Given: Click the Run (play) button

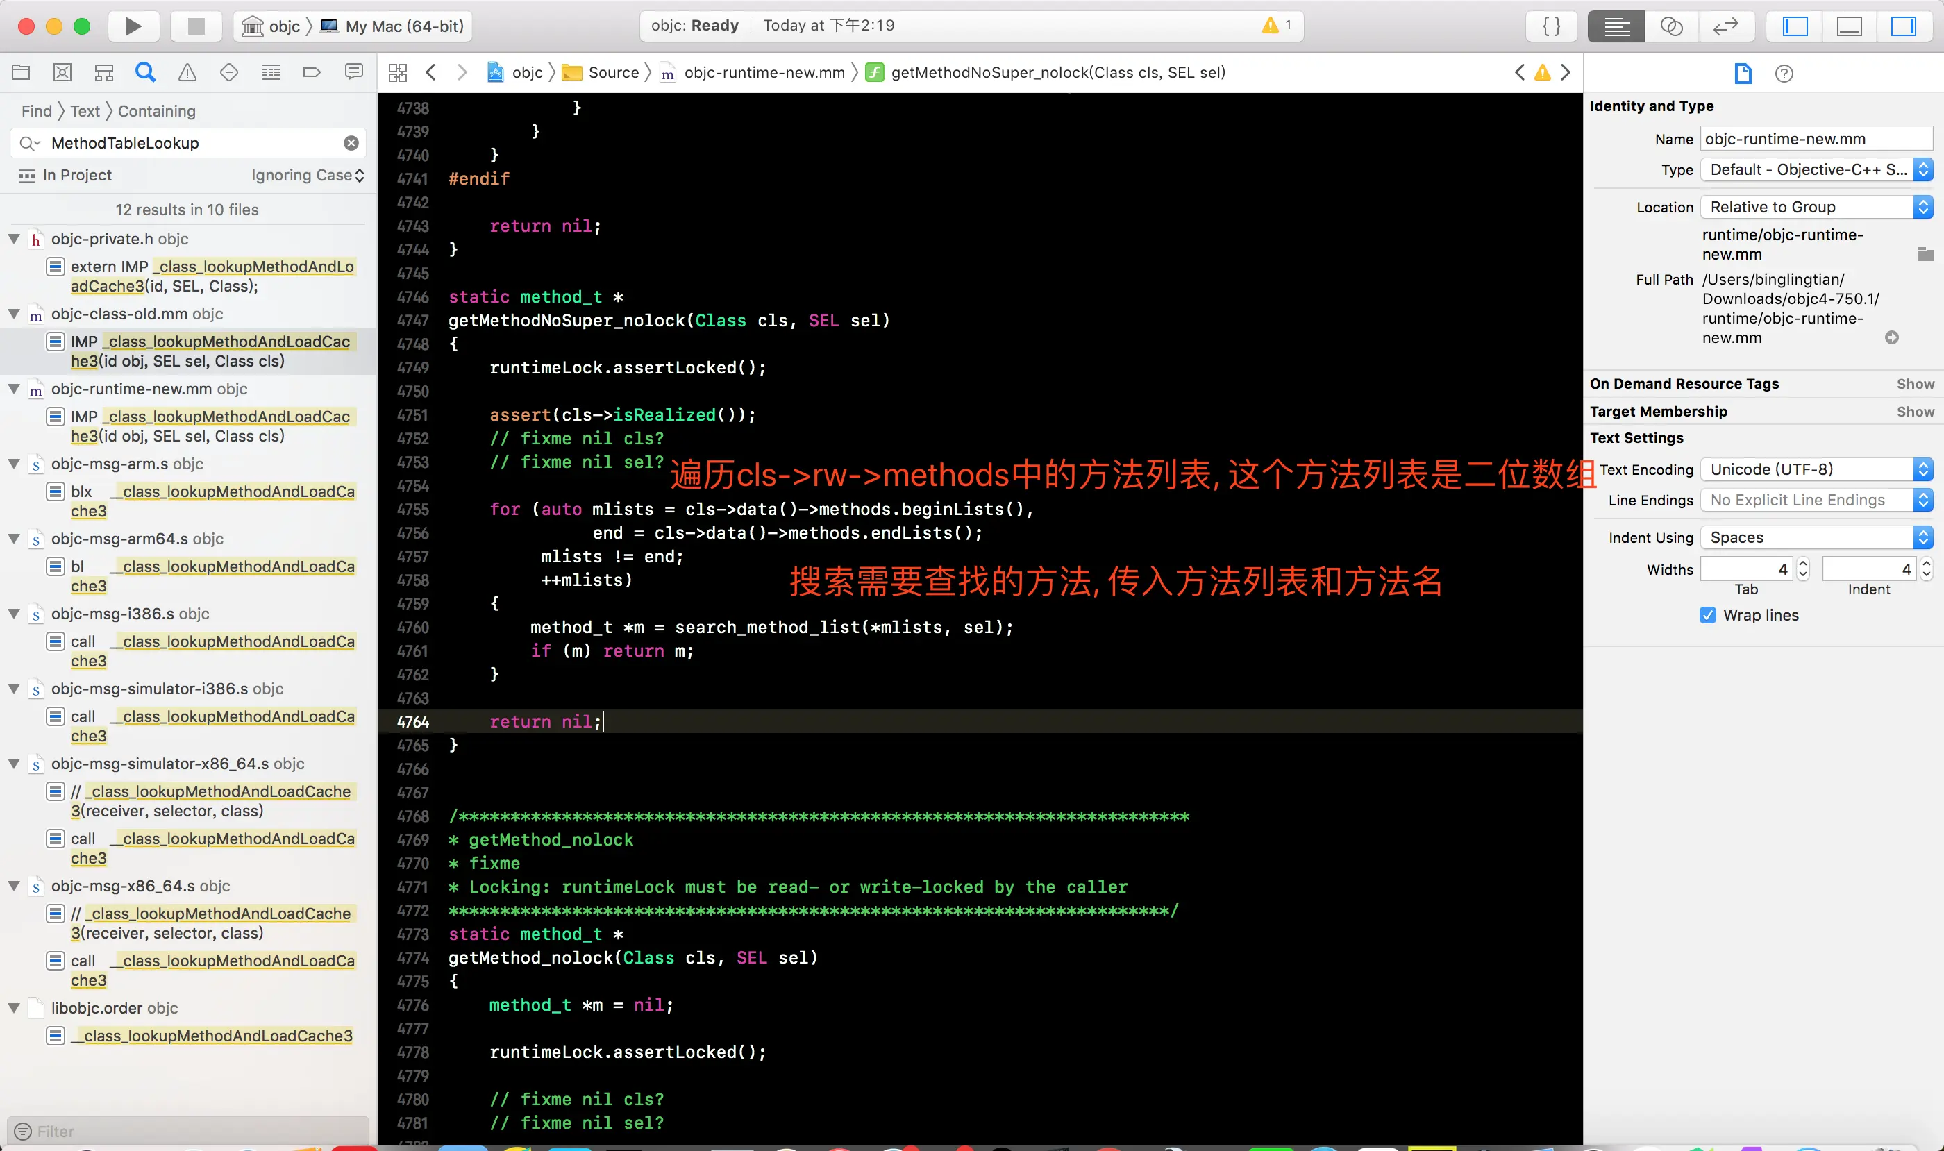Looking at the screenshot, I should coord(133,26).
